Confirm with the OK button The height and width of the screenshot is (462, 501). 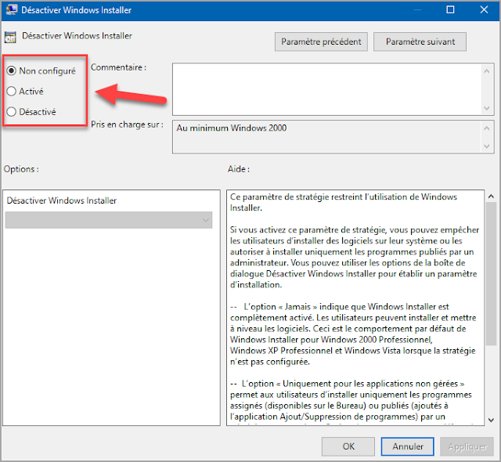pos(348,446)
